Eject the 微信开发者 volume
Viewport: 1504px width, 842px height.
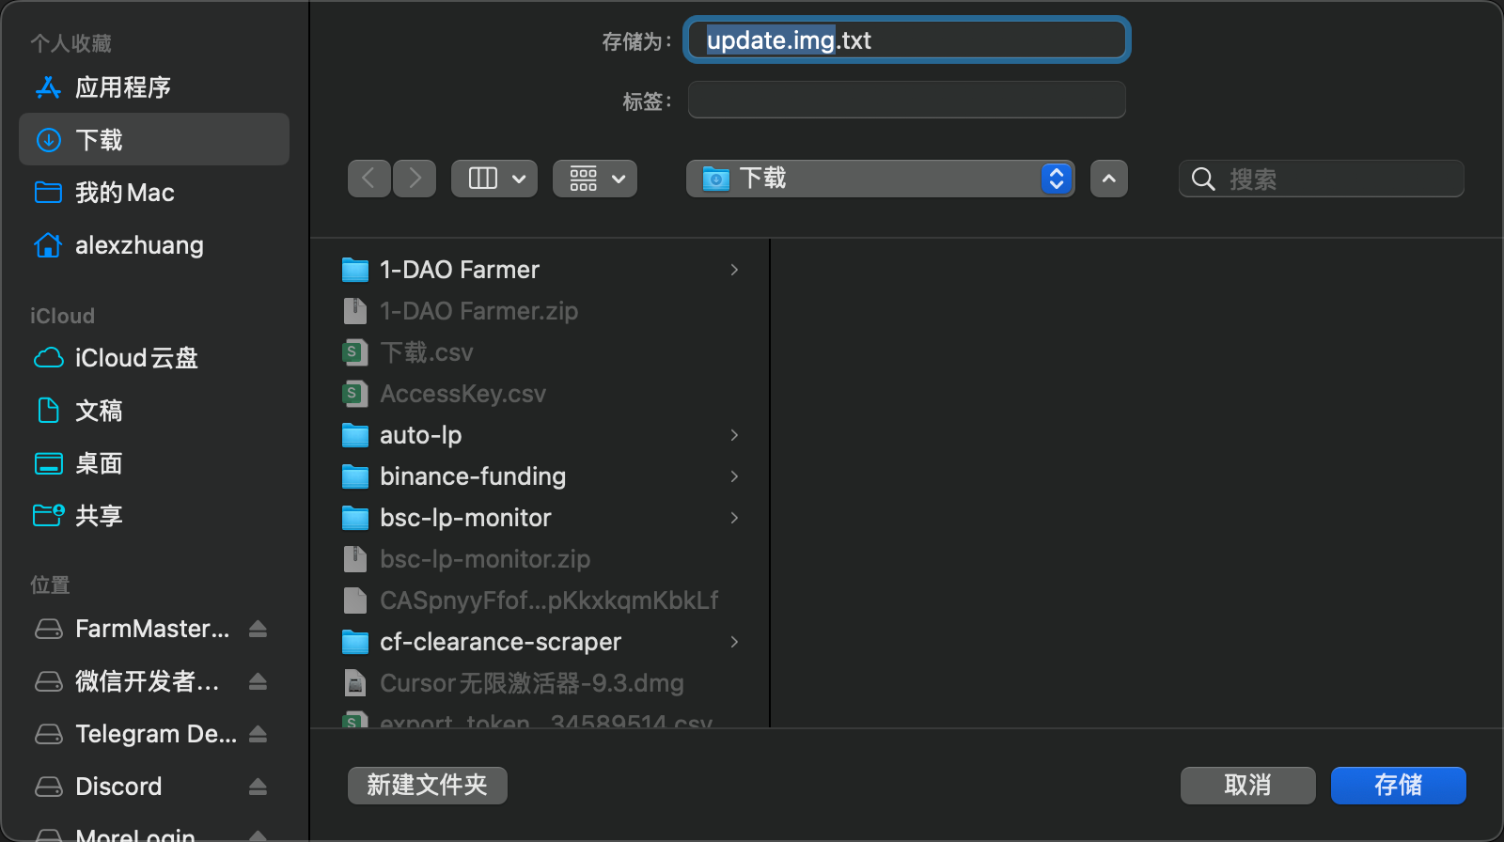pyautogui.click(x=258, y=681)
